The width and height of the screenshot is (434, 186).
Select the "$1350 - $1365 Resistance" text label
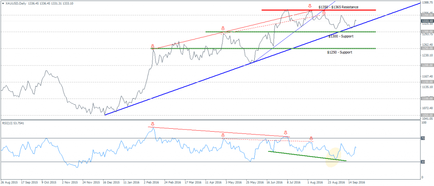[338, 7]
